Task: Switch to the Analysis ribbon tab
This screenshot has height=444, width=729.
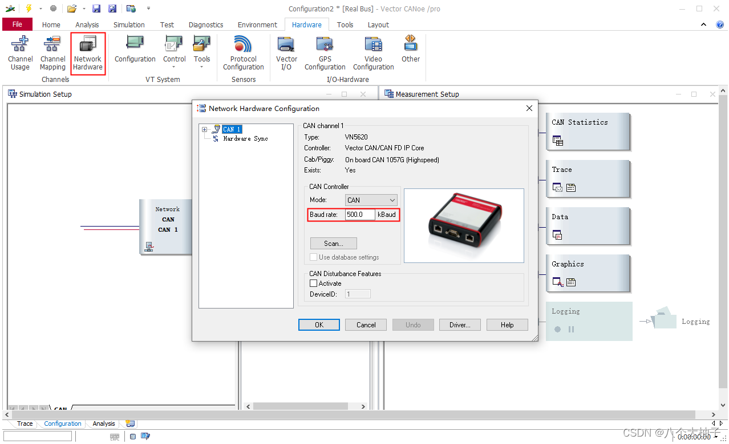Action: point(87,24)
